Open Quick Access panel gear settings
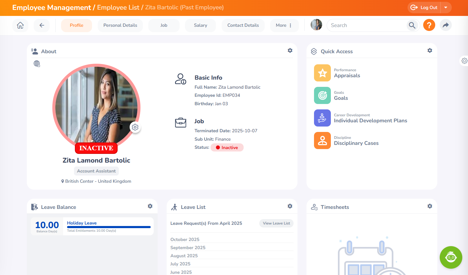 (x=430, y=50)
